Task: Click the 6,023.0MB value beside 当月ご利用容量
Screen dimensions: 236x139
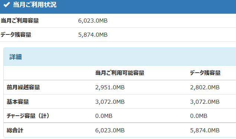Action: click(93, 21)
